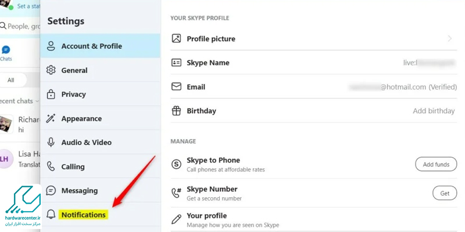Click the Notifications bell icon
The width and height of the screenshot is (465, 232).
tap(51, 215)
